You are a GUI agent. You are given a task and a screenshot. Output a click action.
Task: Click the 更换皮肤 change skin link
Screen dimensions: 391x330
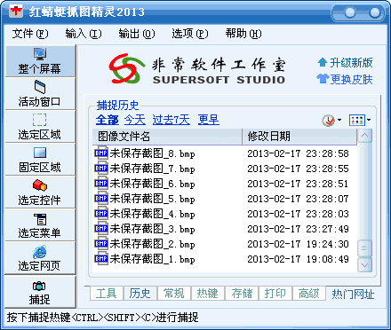pyautogui.click(x=345, y=79)
